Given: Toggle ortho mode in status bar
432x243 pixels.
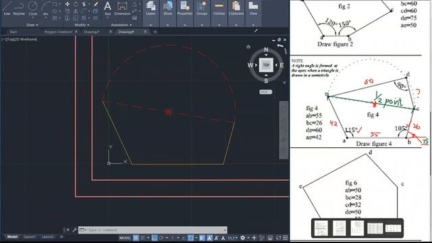Looking at the screenshot, I should pos(155,238).
